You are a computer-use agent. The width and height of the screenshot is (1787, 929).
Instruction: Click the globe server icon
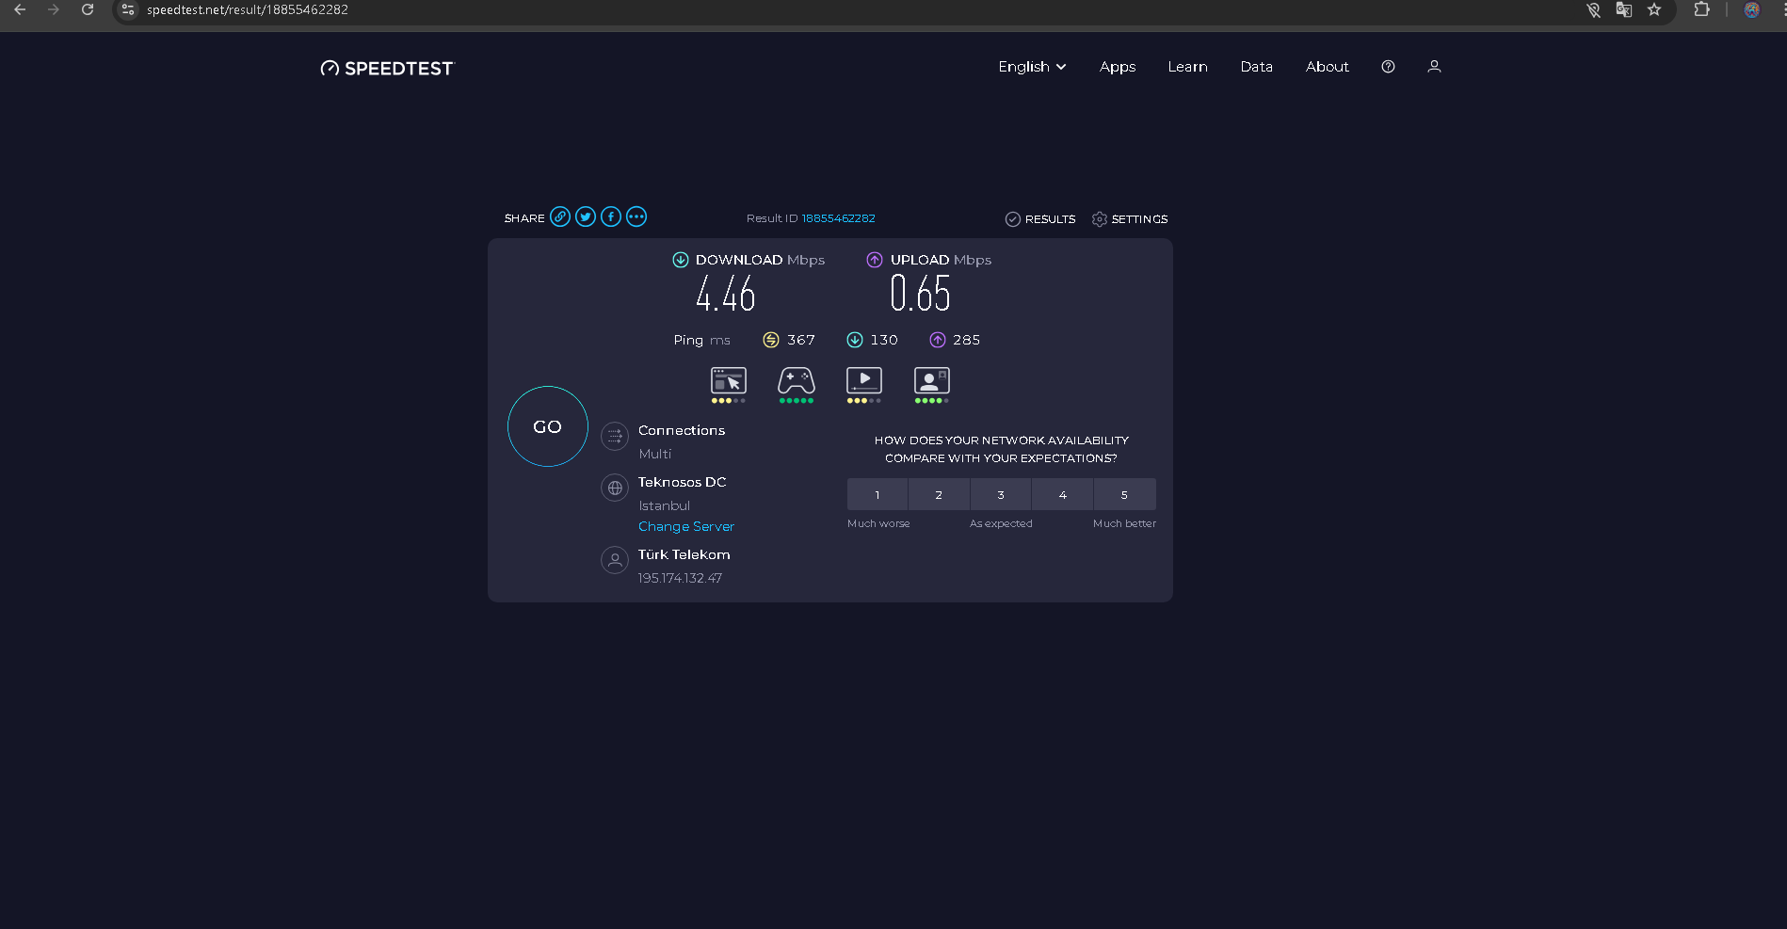pyautogui.click(x=615, y=488)
